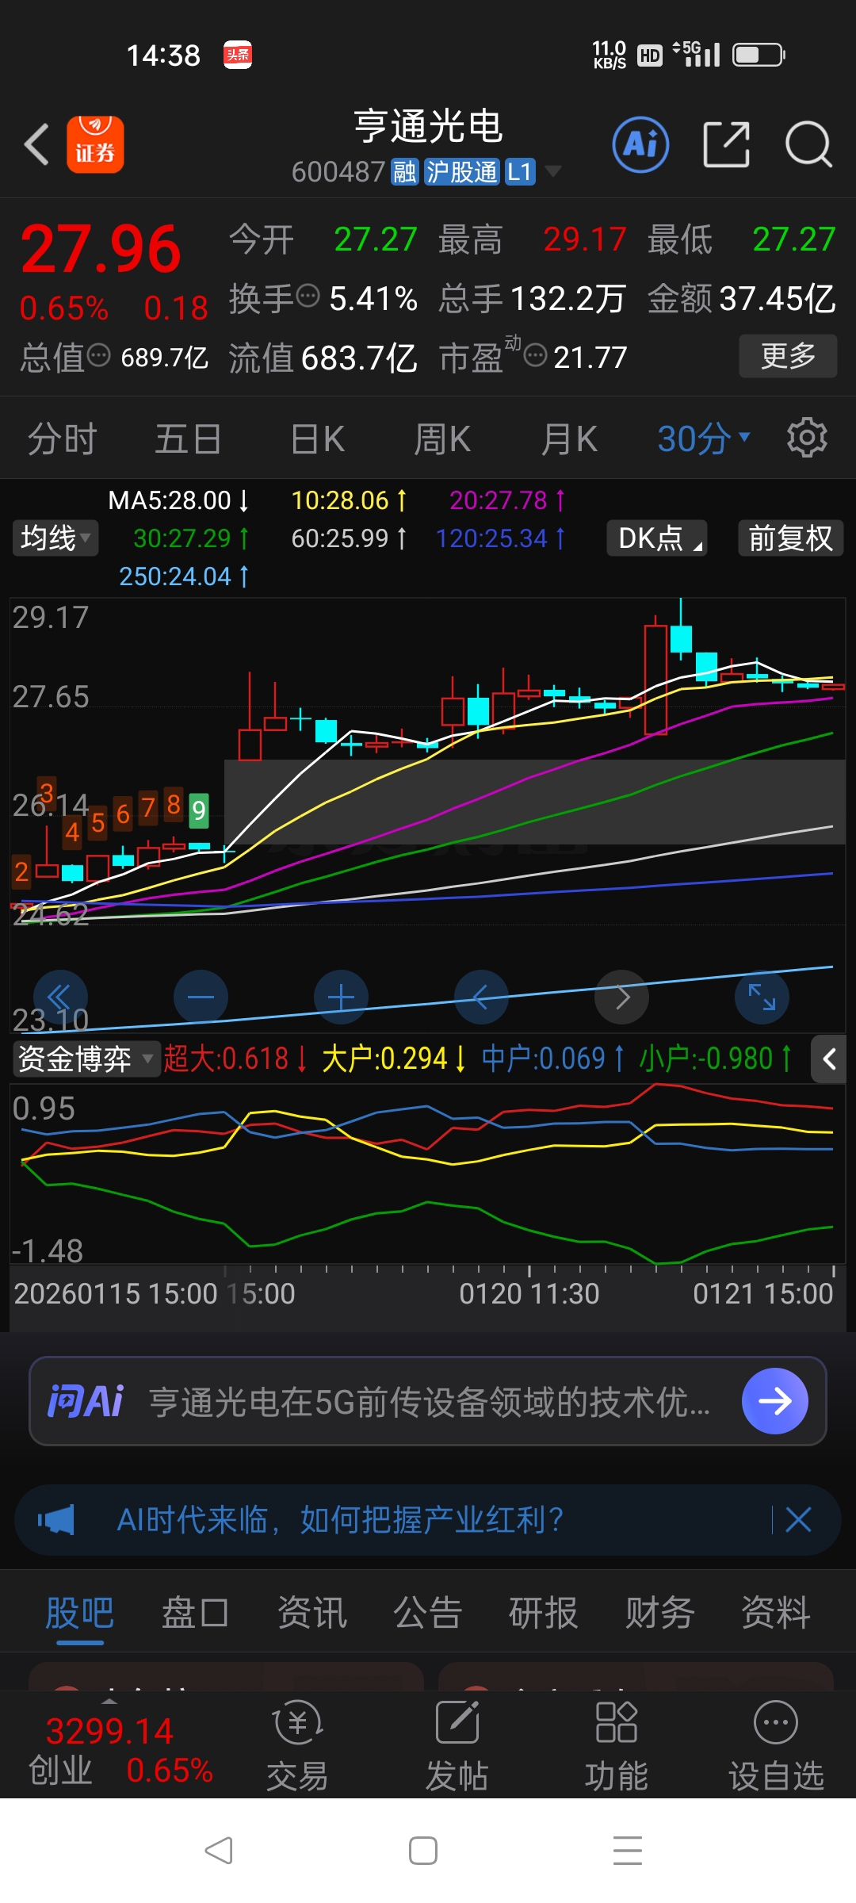Select the 研报 tab
The height and width of the screenshot is (1903, 856).
[544, 1613]
